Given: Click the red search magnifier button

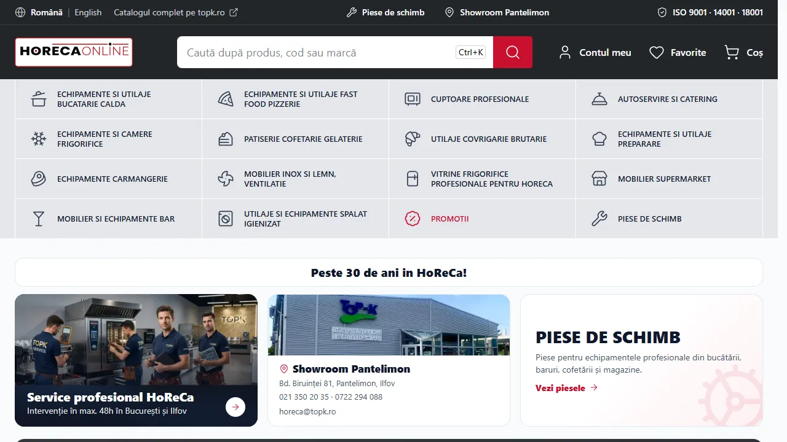Looking at the screenshot, I should (x=513, y=52).
